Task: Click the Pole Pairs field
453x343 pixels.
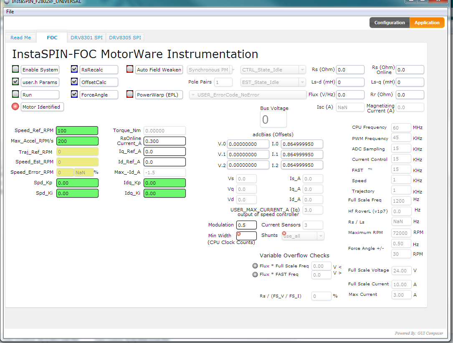Action: tap(223, 82)
